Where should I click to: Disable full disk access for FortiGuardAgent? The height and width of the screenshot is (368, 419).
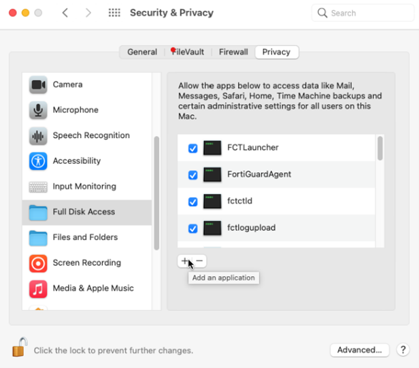click(192, 175)
